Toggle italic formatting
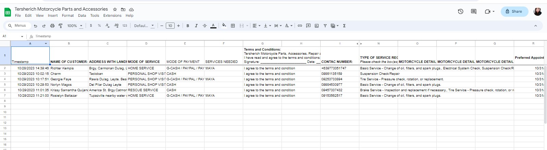The width and height of the screenshot is (547, 150). [x=196, y=26]
